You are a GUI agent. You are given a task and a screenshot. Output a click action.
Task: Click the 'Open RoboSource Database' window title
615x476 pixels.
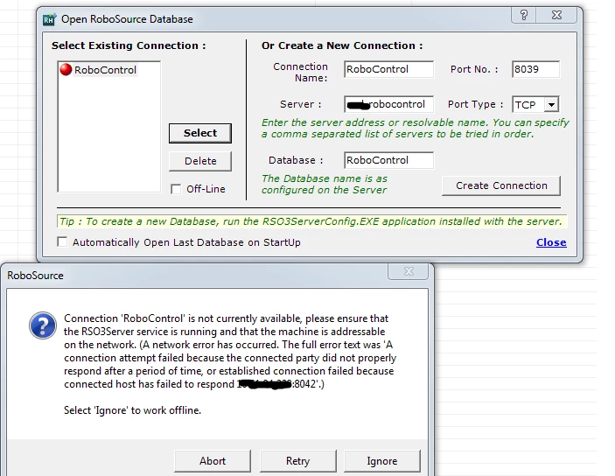click(127, 19)
